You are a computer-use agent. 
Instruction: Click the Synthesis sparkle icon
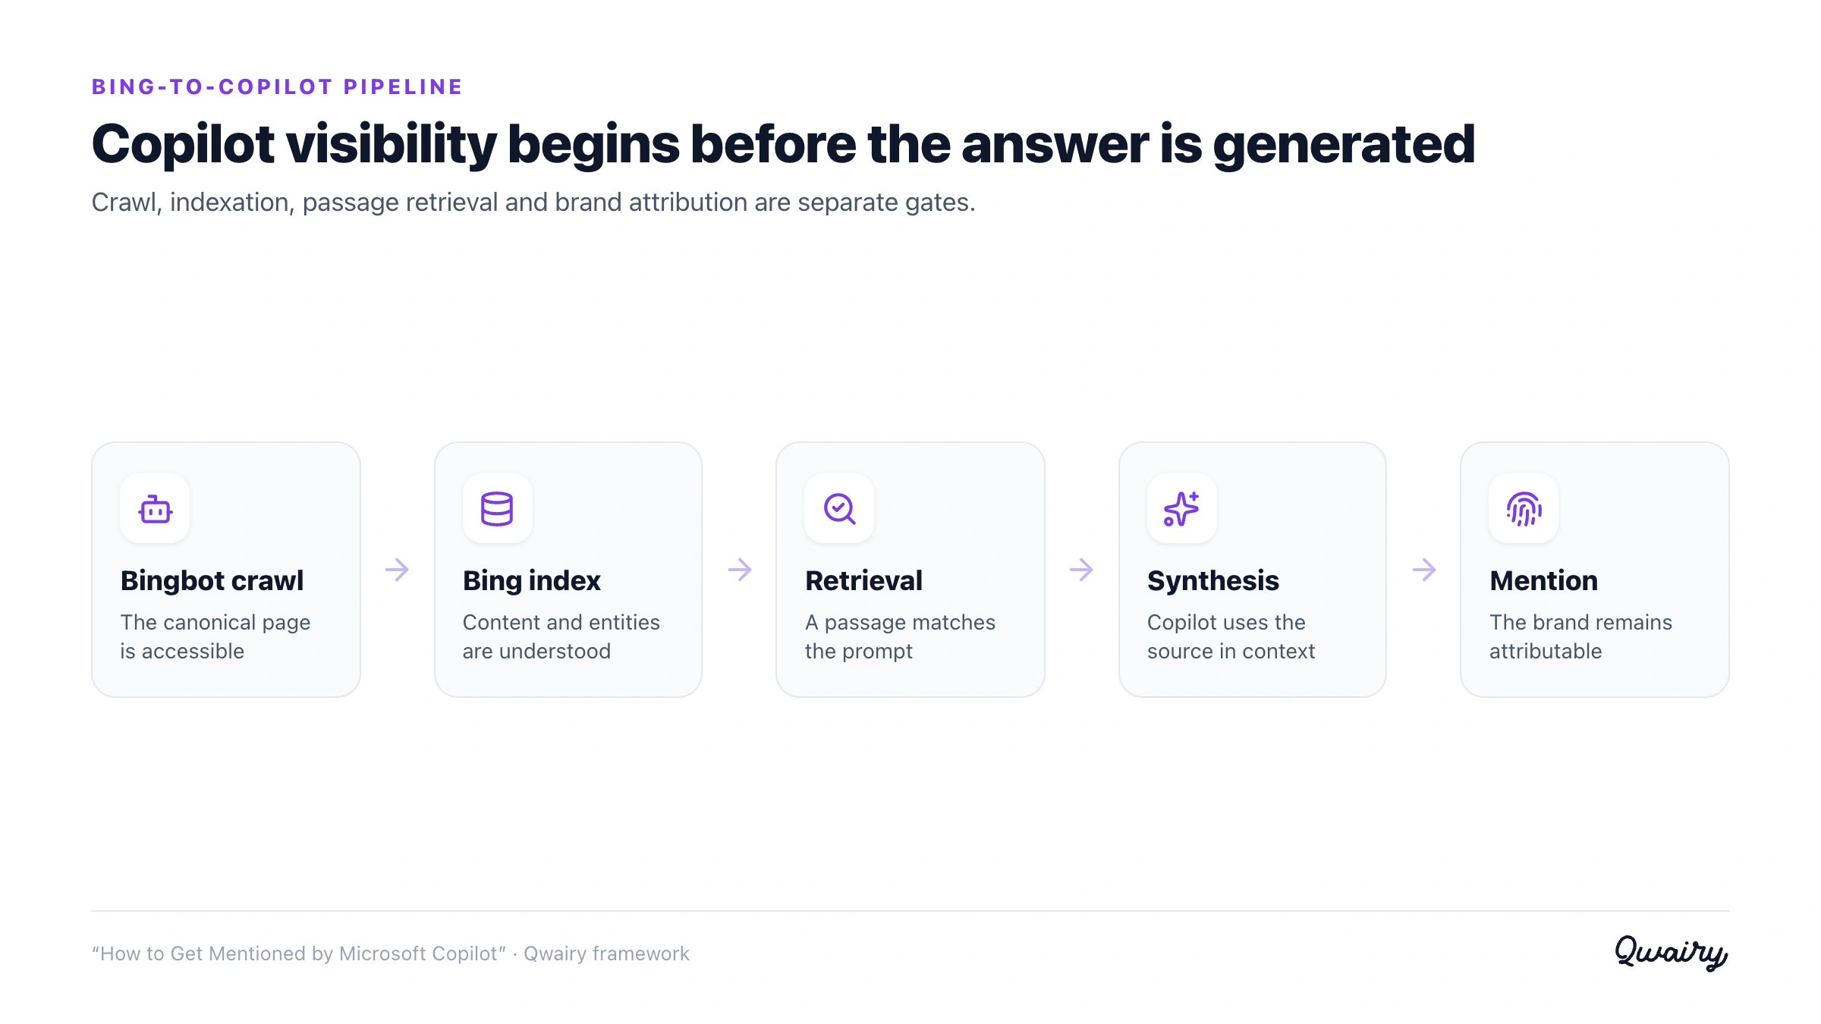(1181, 508)
